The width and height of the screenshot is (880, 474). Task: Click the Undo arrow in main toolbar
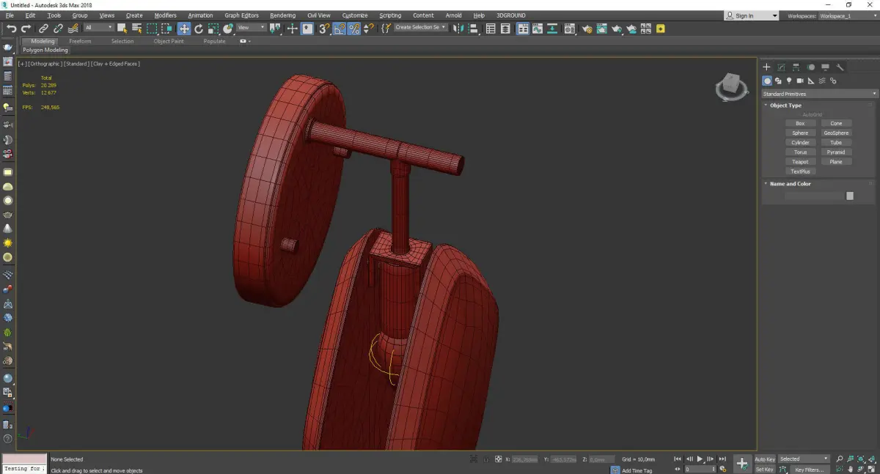pyautogui.click(x=11, y=29)
